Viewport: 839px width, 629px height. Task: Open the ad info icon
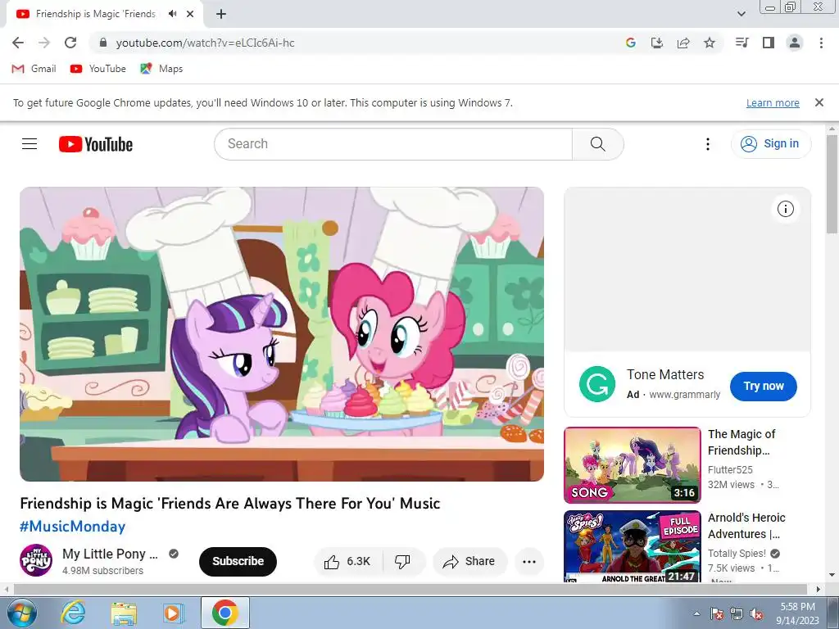(x=785, y=209)
